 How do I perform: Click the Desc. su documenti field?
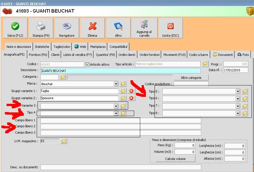click(x=121, y=167)
